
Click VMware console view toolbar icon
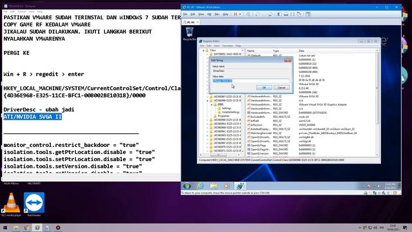click(308, 14)
